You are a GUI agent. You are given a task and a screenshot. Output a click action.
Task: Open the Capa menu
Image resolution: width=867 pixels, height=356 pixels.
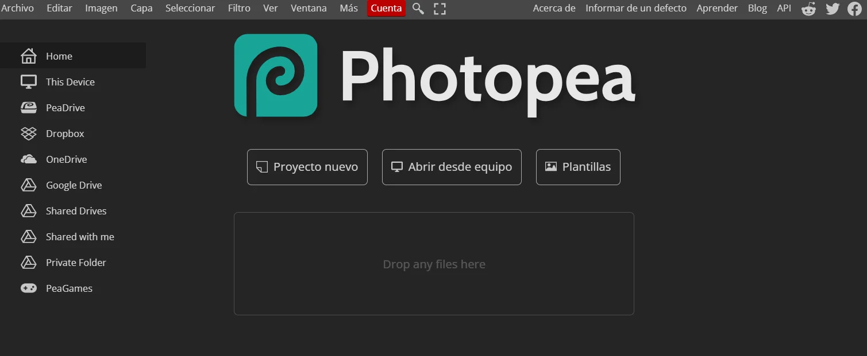[141, 8]
